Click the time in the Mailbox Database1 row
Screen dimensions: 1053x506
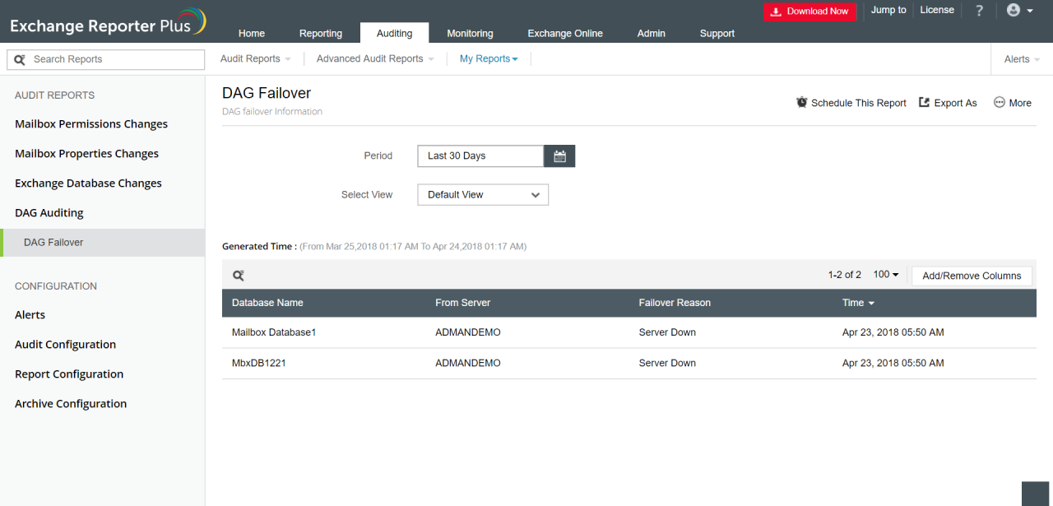(893, 332)
